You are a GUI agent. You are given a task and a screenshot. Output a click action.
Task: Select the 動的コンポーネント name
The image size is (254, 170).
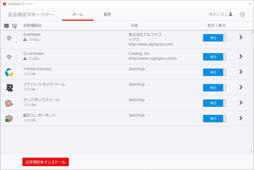pos(39,115)
